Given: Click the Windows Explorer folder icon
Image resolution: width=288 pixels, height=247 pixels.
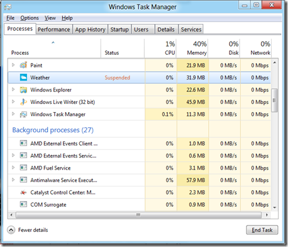Looking at the screenshot, I should click(x=23, y=90).
